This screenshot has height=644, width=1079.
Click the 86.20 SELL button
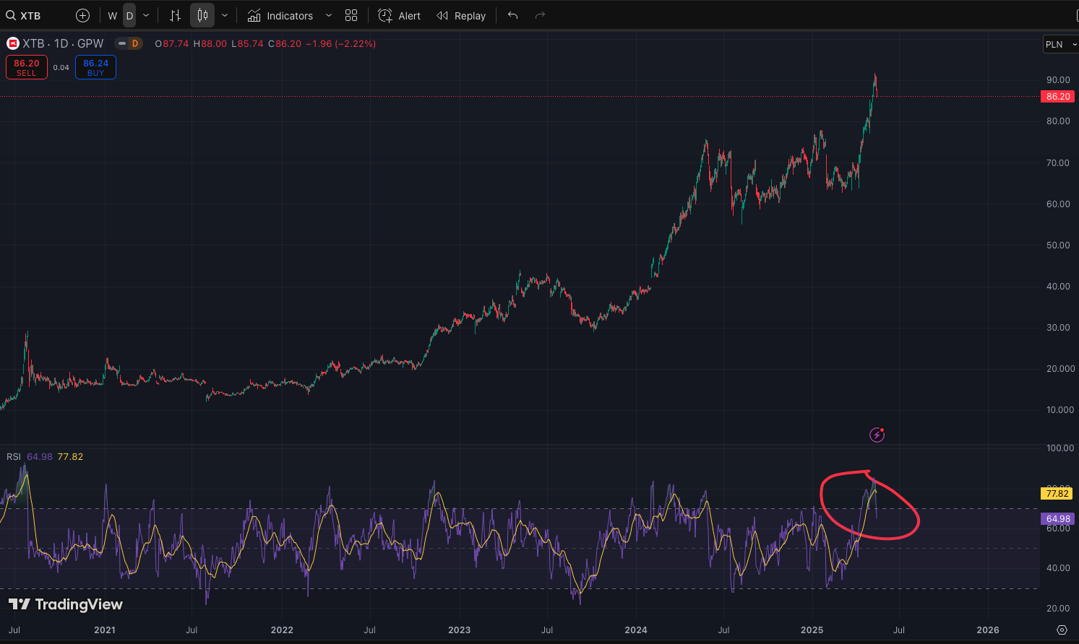[27, 67]
